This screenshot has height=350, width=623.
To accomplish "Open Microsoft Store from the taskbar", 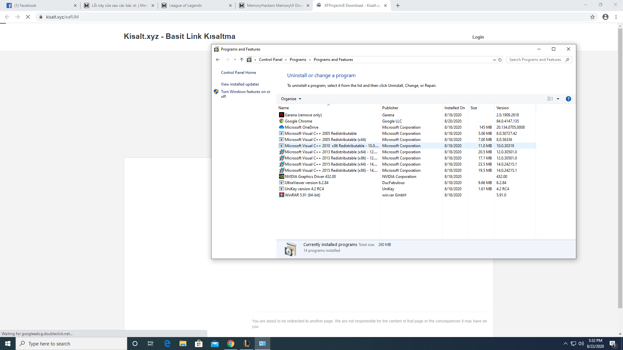I will coord(199,344).
